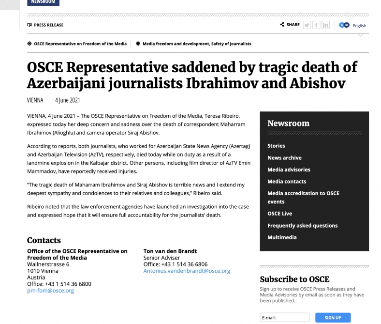Open Frequently asked questions entry

pyautogui.click(x=303, y=226)
